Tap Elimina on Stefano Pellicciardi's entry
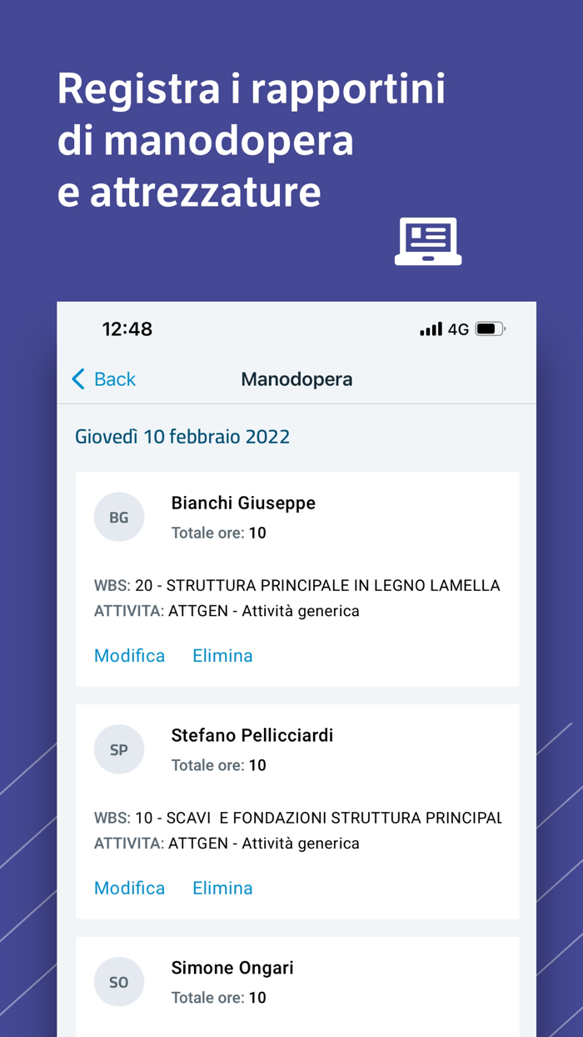The height and width of the screenshot is (1037, 583). (x=222, y=888)
